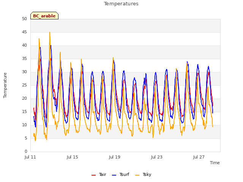Select the Temperatures chart title

(x=121, y=4)
